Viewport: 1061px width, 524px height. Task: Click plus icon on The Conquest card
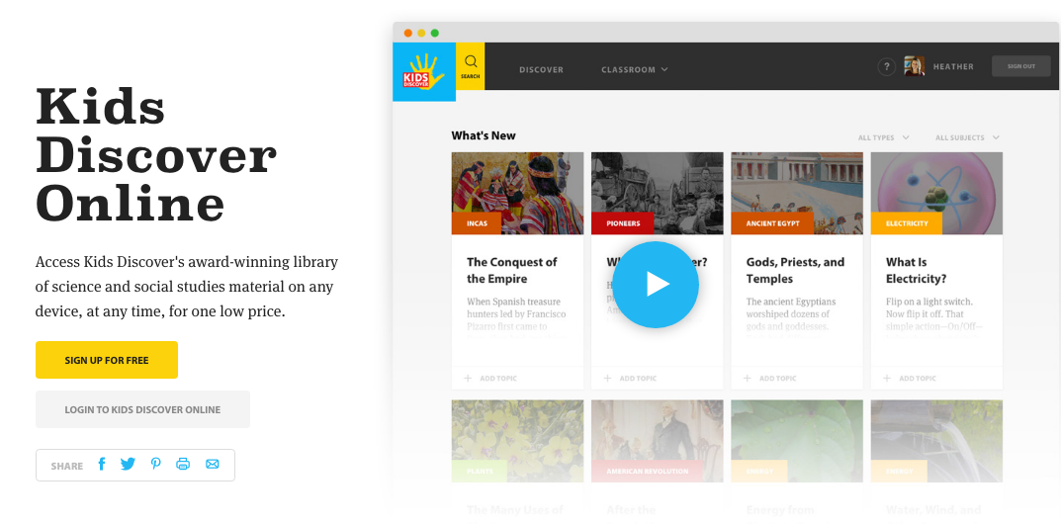(468, 378)
